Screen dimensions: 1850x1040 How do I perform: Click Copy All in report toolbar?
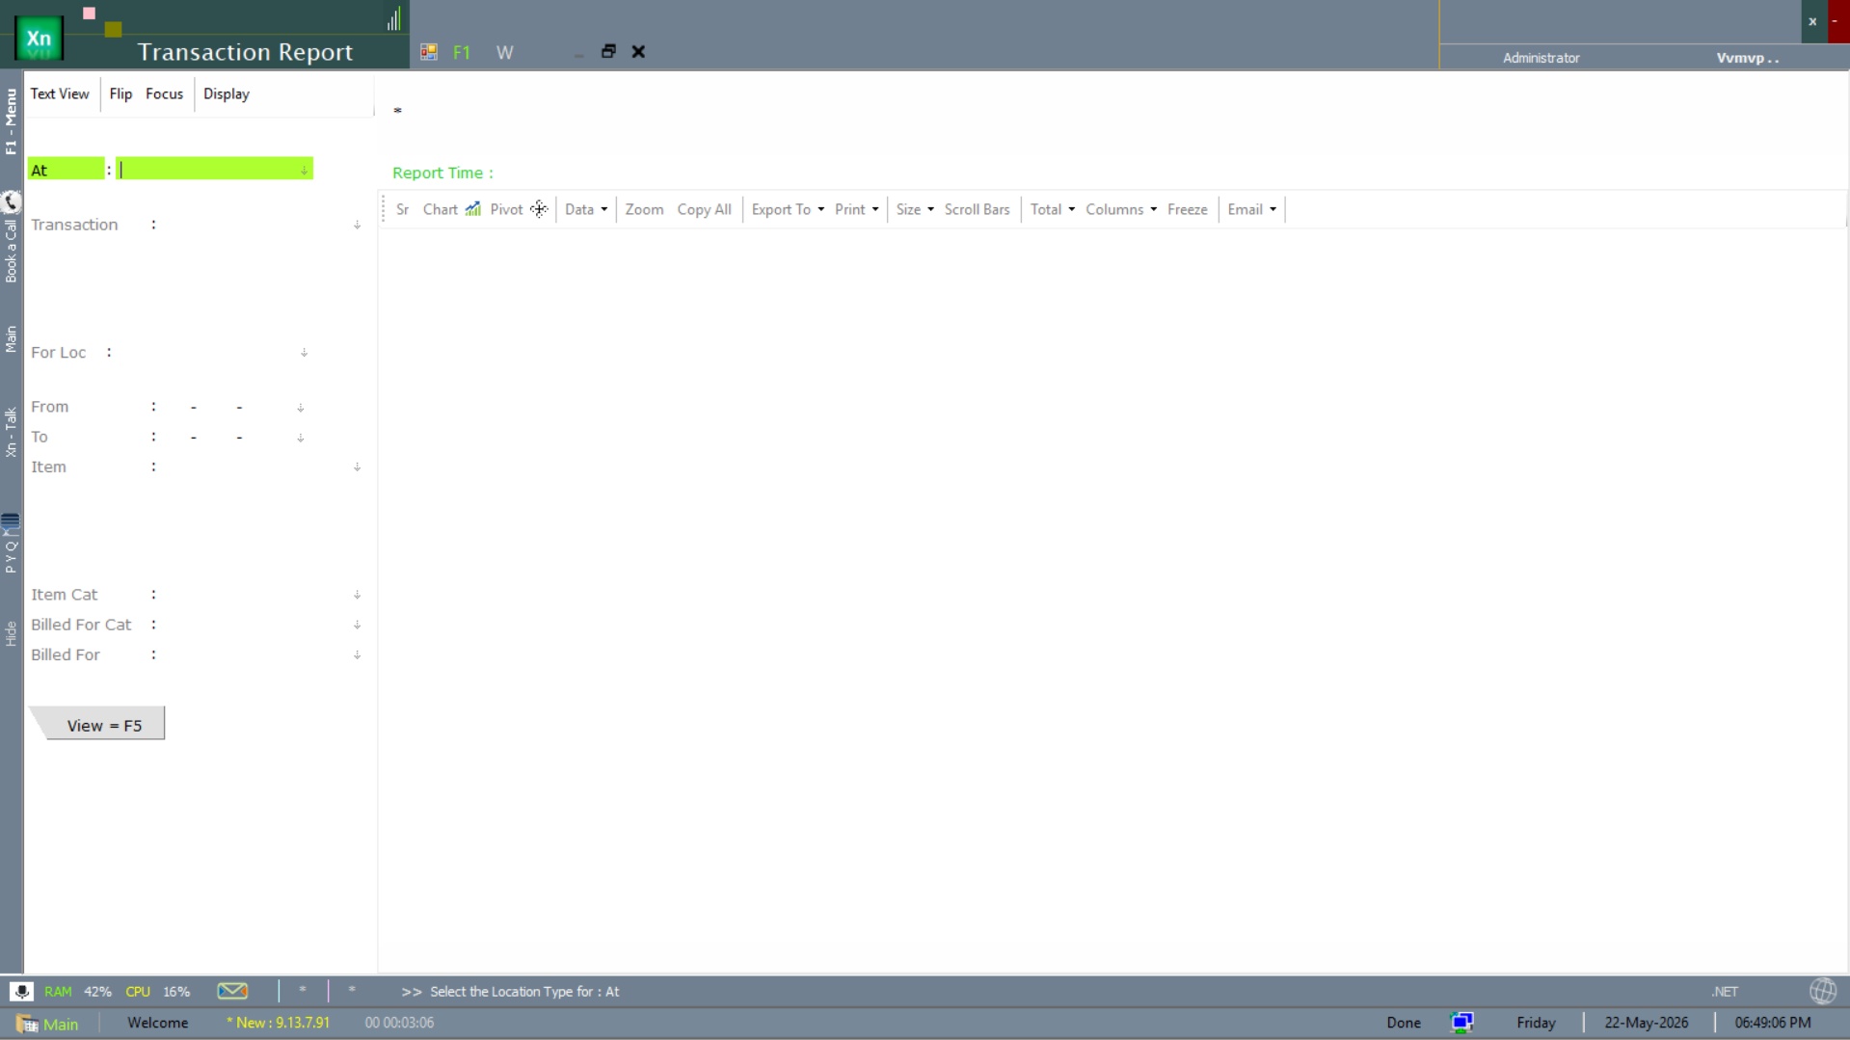[x=704, y=209]
